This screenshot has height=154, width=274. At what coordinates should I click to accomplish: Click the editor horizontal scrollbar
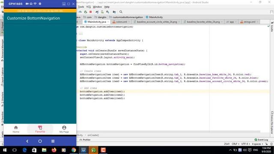[168, 131]
